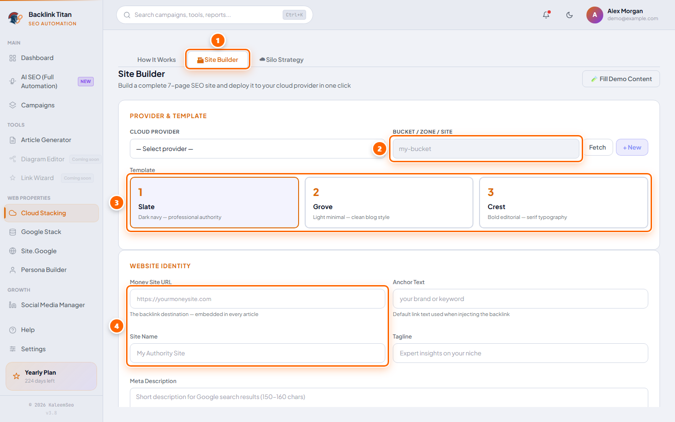Image resolution: width=675 pixels, height=422 pixels.
Task: Click the Money Site URL field
Action: (257, 299)
